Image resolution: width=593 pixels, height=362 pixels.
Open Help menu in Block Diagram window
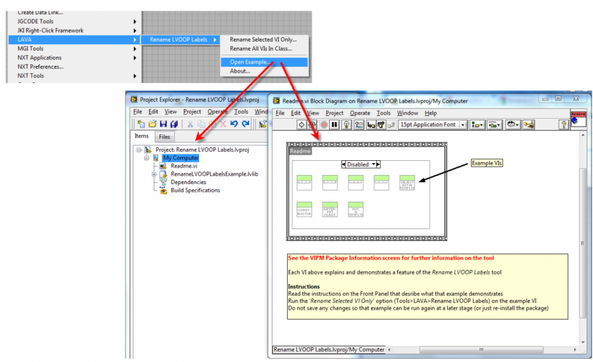point(431,113)
